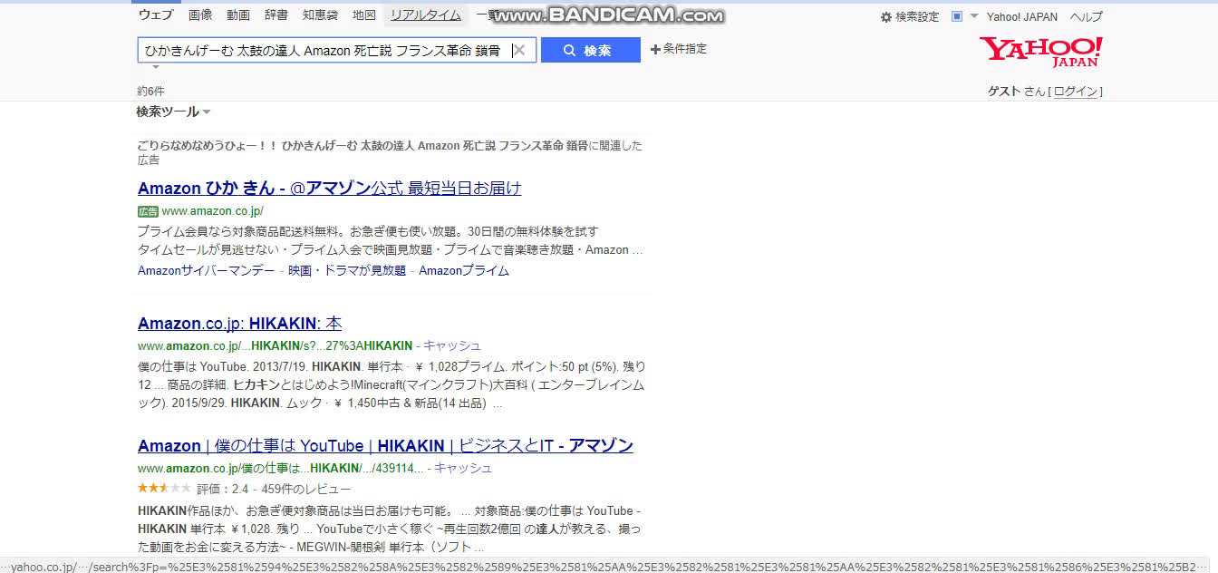The height and width of the screenshot is (573, 1218).
Task: Clear the search box with the X icon
Action: click(x=519, y=51)
